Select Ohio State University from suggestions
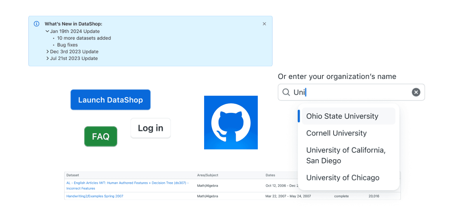 [x=349, y=116]
